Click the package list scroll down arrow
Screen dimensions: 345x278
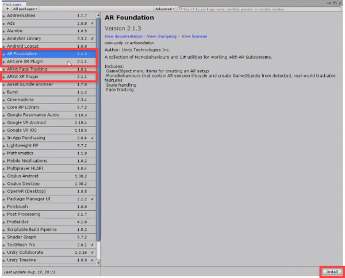98,263
